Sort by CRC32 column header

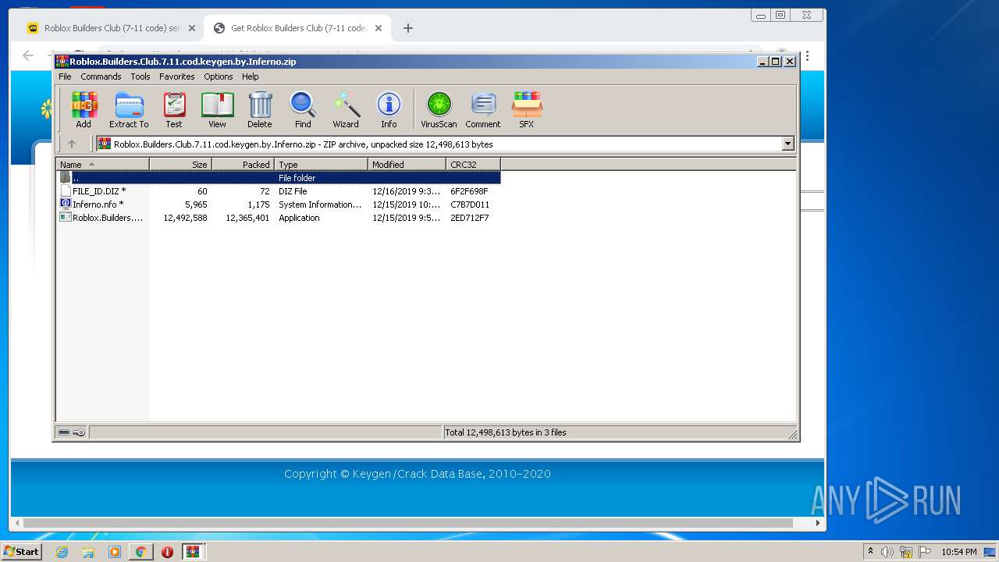tap(473, 164)
